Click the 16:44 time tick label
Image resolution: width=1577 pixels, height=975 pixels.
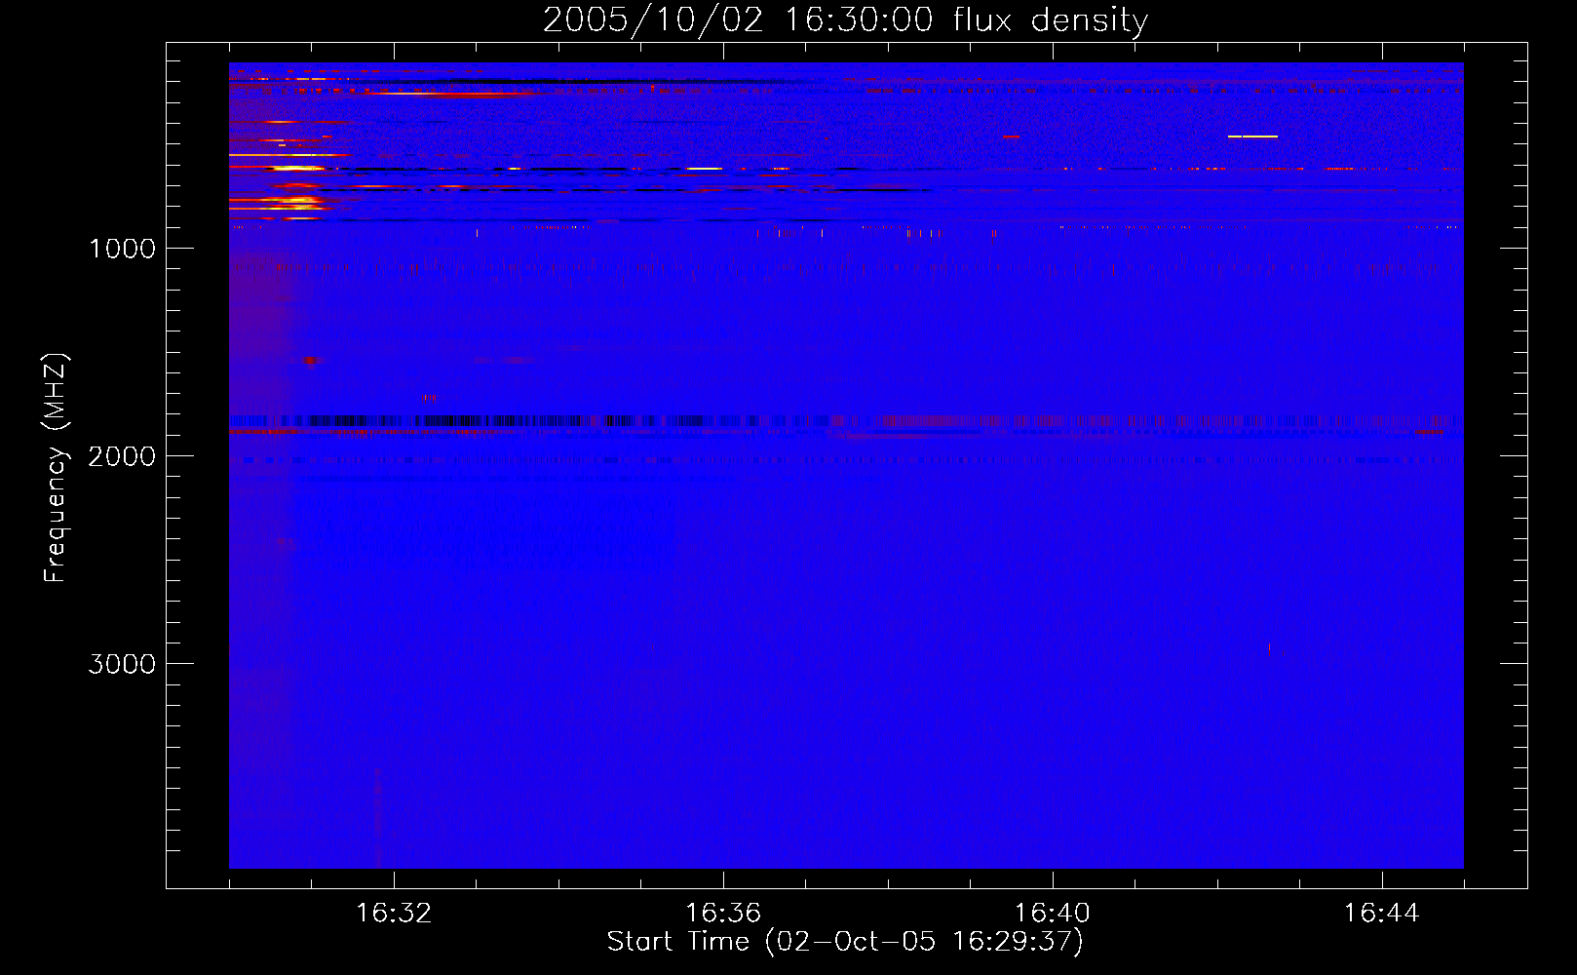click(1382, 914)
